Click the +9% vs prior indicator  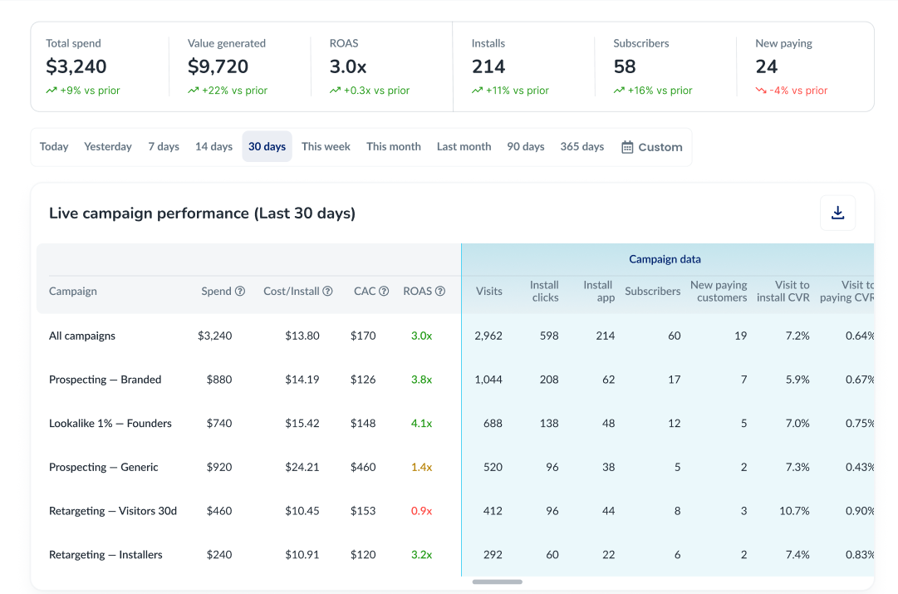(83, 91)
